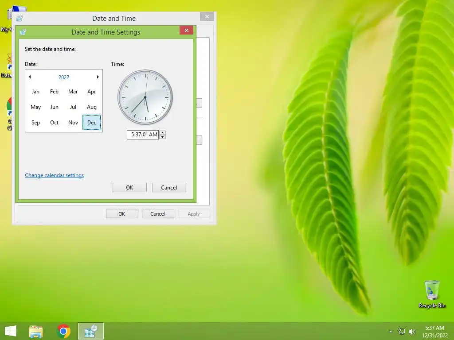The width and height of the screenshot is (454, 340).
Task: Select Oct in the month grid
Action: [x=54, y=123]
